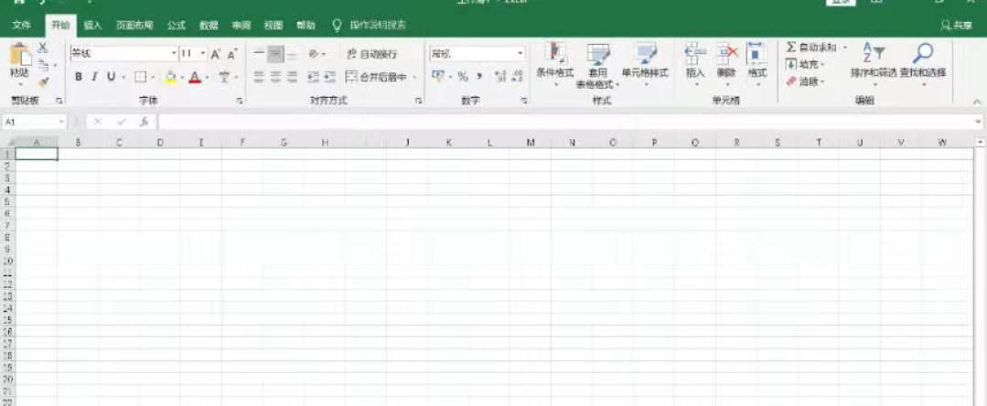Click the Conditional Formatting (条件格式) icon
Image resolution: width=987 pixels, height=406 pixels.
tap(554, 54)
